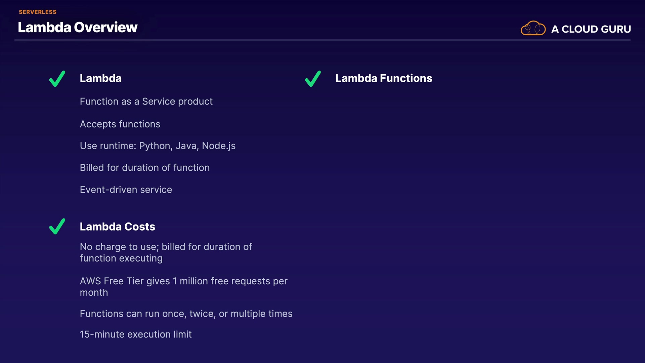The image size is (645, 363).
Task: Click the Billed for duration of function line
Action: tap(145, 168)
